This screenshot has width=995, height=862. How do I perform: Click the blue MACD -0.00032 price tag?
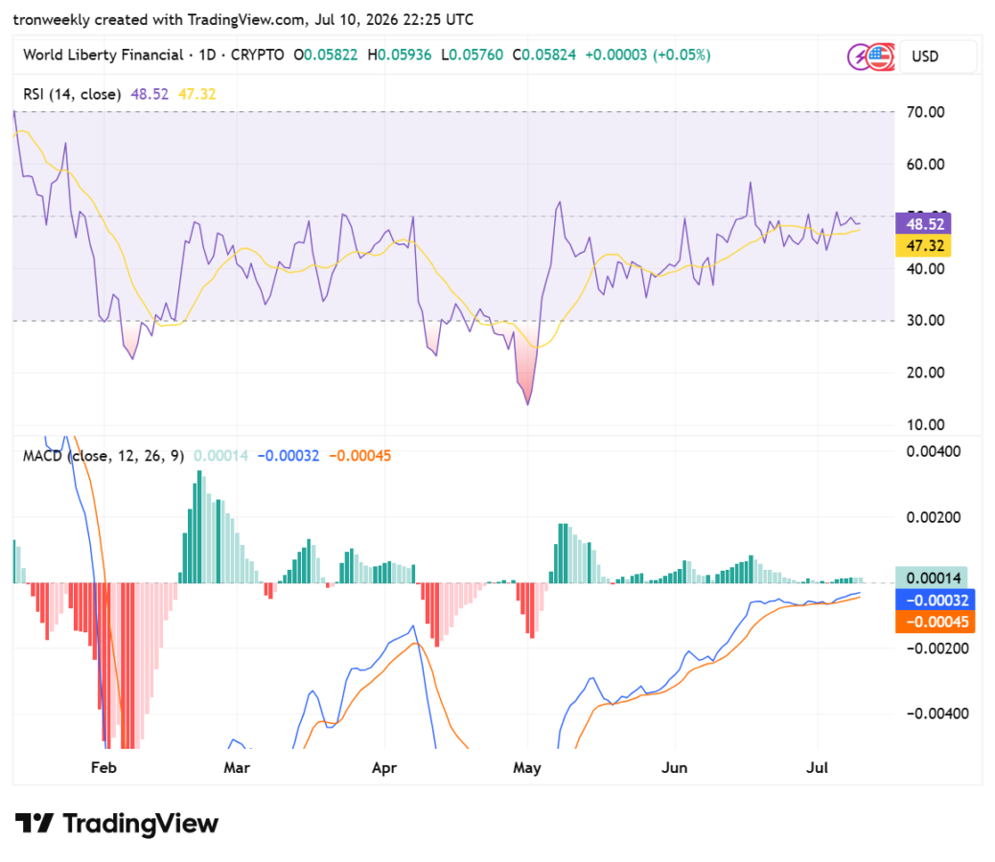[x=935, y=600]
